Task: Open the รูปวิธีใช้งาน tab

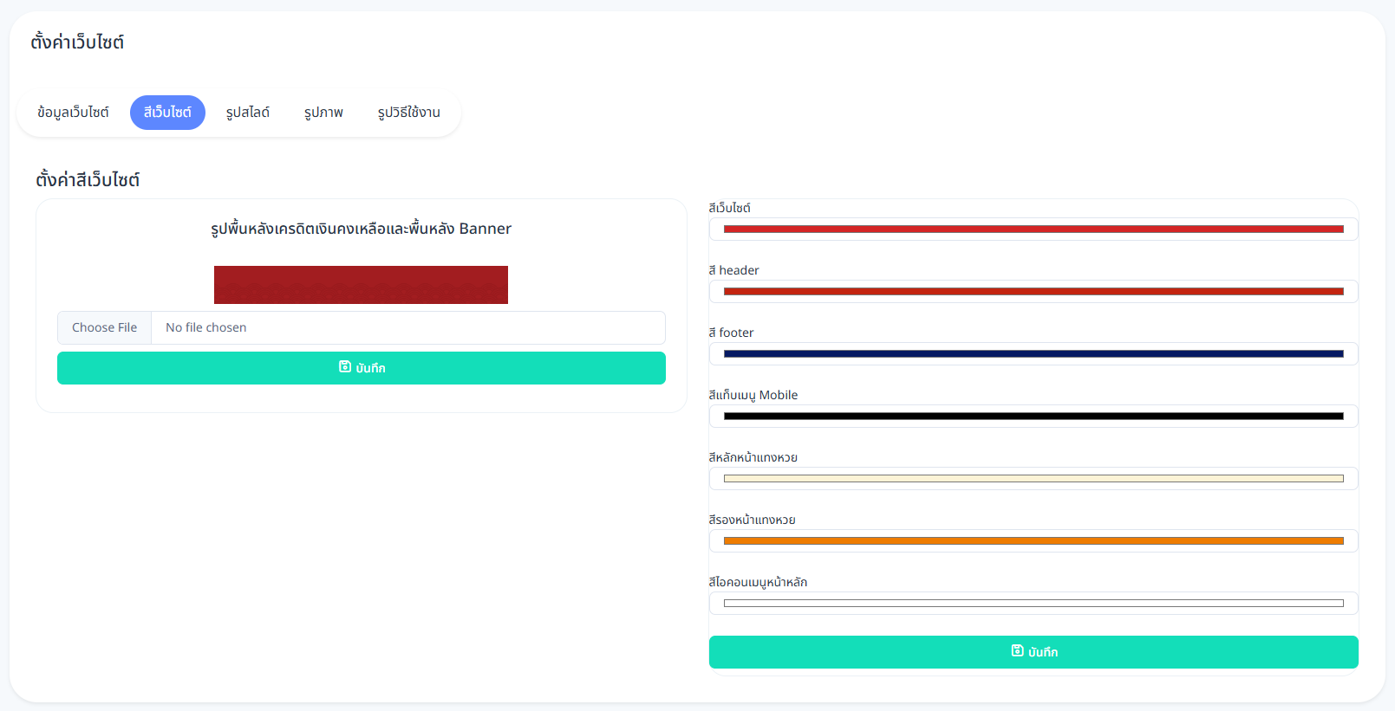Action: [x=408, y=113]
